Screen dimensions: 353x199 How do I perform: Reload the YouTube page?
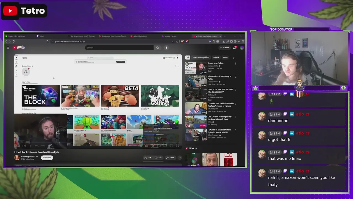coord(14,41)
